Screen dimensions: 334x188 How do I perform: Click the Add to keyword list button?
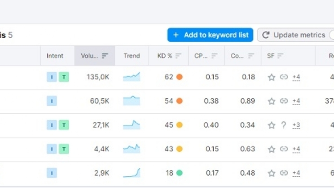210,35
